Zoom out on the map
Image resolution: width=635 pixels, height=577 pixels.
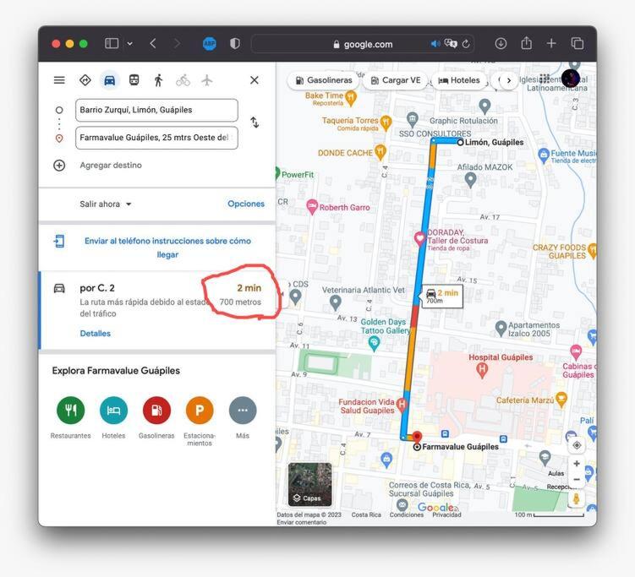pyautogui.click(x=577, y=480)
